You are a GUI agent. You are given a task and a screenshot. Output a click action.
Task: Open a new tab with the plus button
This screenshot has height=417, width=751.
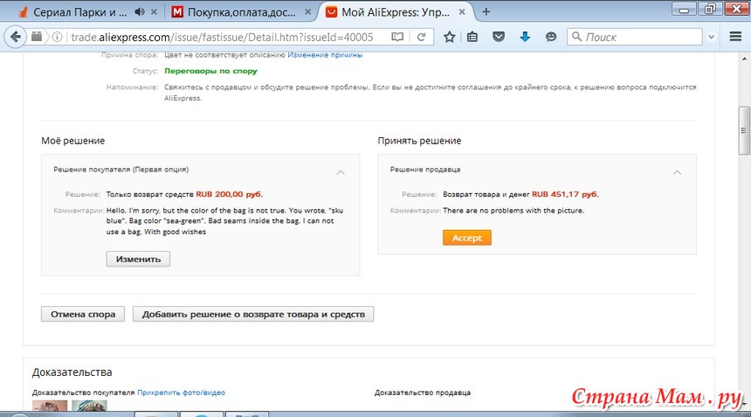point(486,12)
